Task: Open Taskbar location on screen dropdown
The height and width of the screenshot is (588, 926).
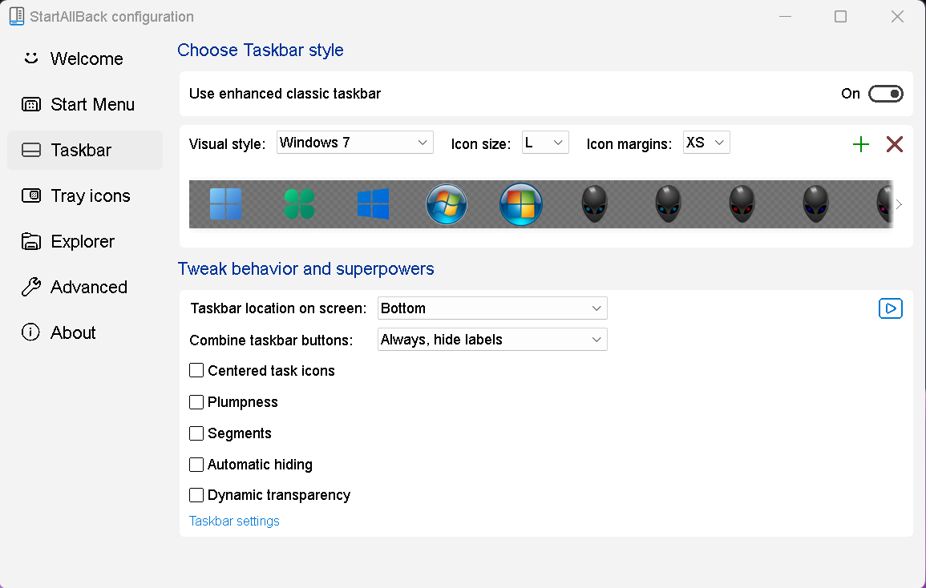Action: pyautogui.click(x=492, y=308)
